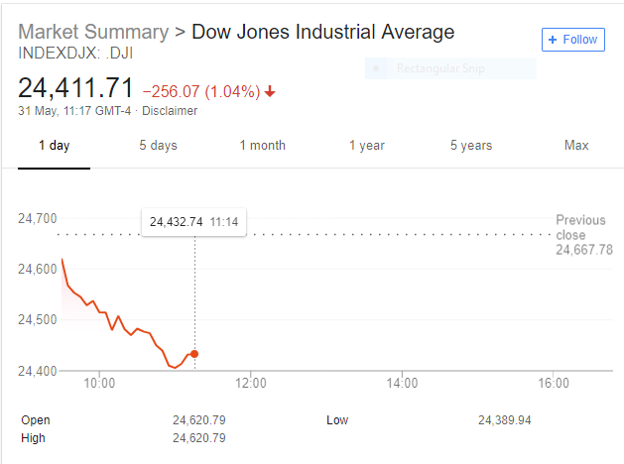Select the 1 day tab
This screenshot has height=464, width=624.
pos(54,146)
